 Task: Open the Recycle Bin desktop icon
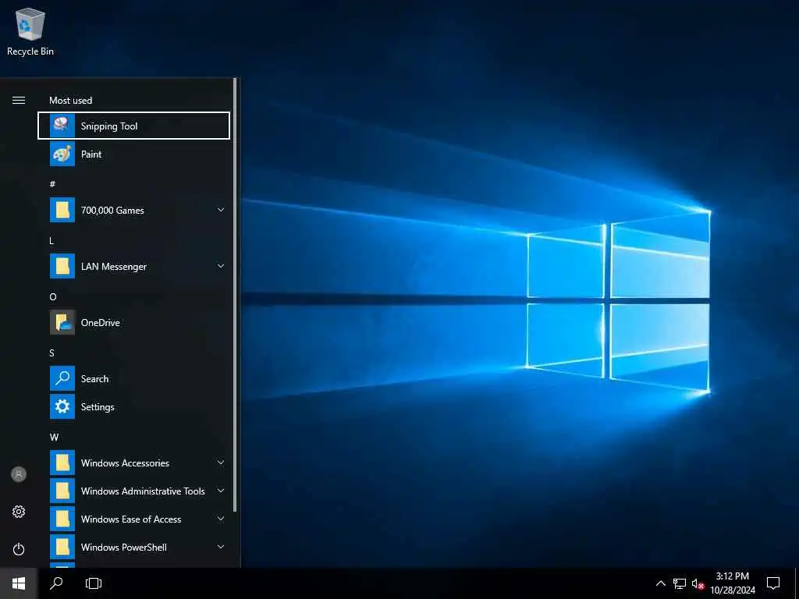click(30, 31)
